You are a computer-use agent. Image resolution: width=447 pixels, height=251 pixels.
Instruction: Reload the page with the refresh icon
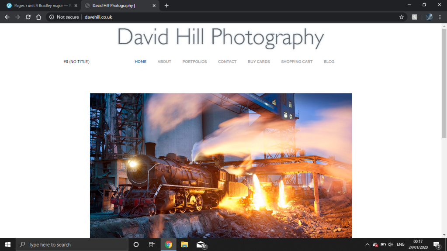28,17
